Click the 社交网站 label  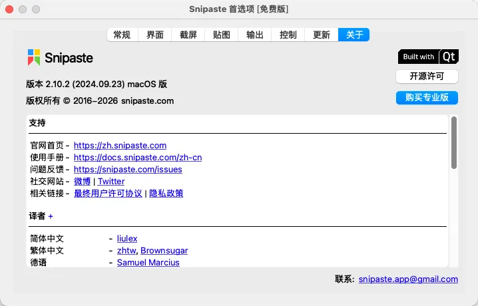47,182
